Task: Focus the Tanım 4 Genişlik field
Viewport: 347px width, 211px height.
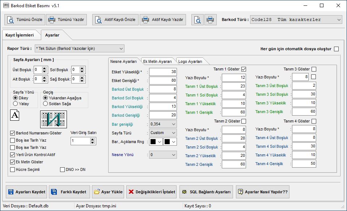Action: 304,164
